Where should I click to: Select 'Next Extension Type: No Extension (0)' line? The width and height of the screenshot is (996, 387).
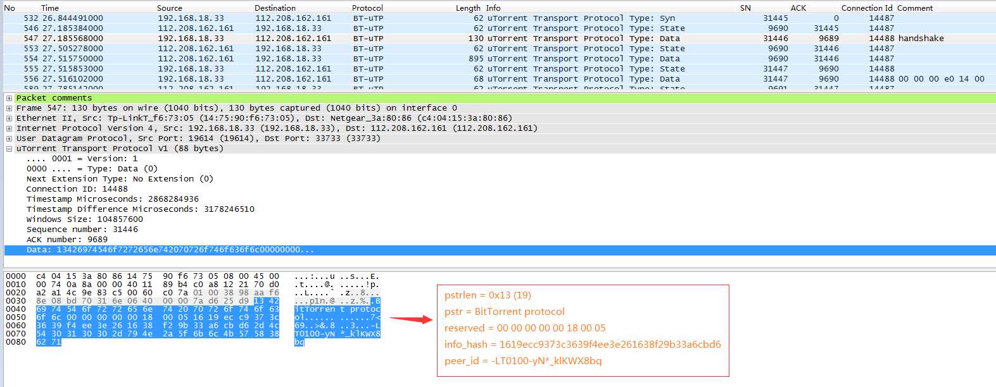[120, 179]
